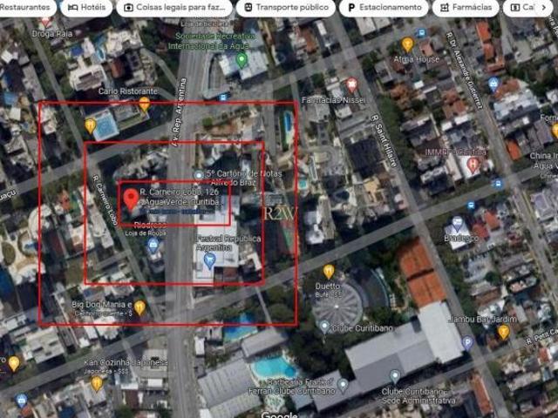Image resolution: width=558 pixels, height=418 pixels.
Task: Select the IMMPar Clínica hospital marker
Action: tap(473, 164)
